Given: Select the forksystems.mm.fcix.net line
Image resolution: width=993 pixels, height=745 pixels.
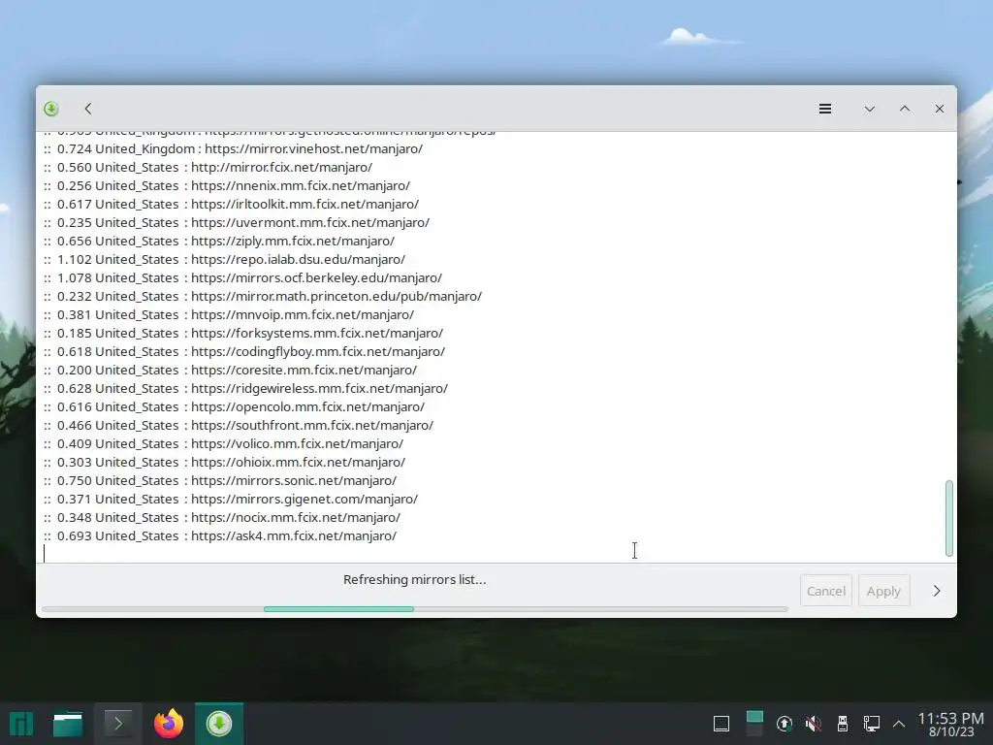Looking at the screenshot, I should [243, 333].
